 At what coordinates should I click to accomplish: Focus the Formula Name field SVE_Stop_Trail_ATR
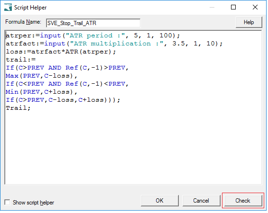click(x=93, y=23)
